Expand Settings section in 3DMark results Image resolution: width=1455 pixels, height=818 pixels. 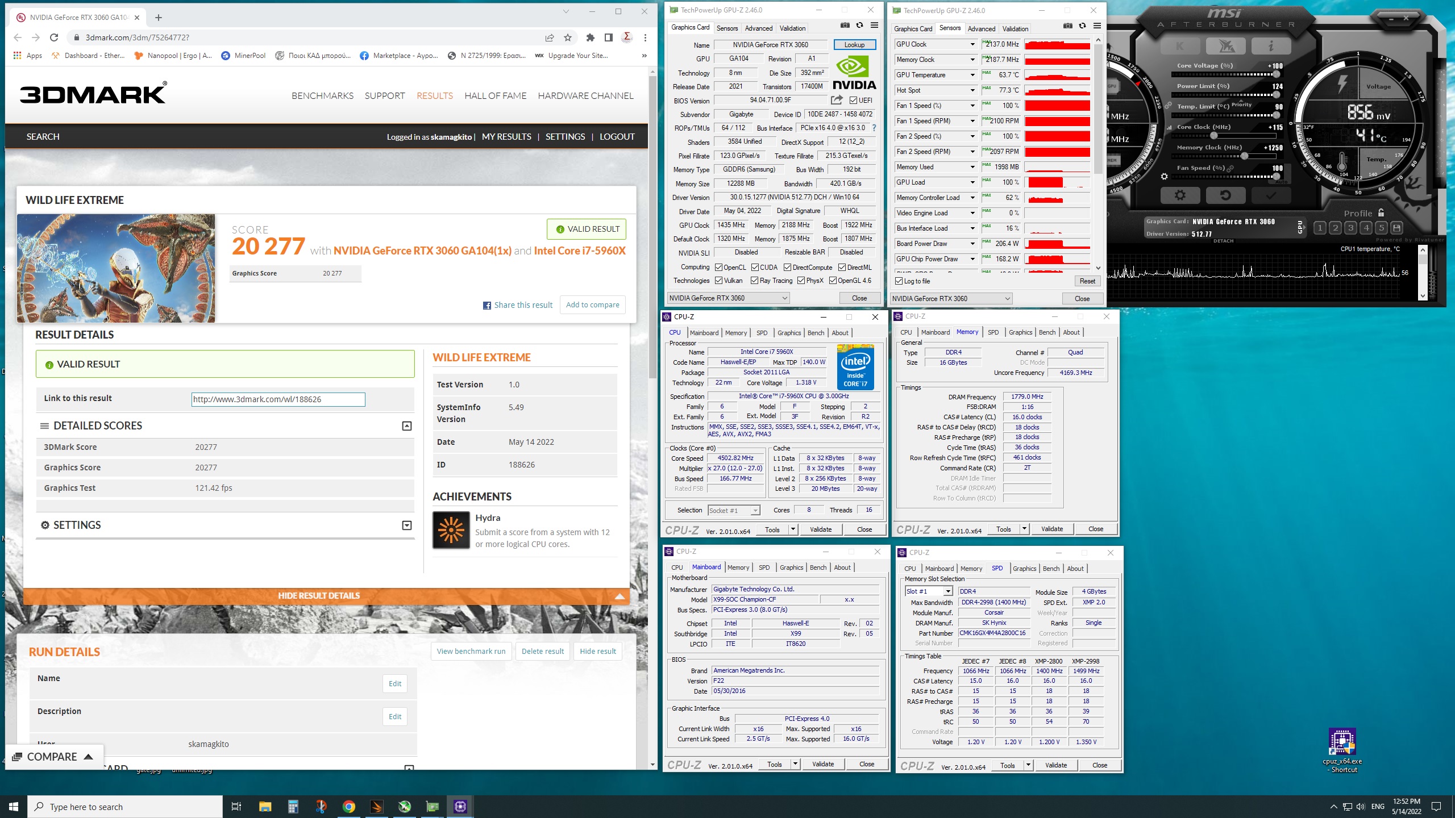407,525
